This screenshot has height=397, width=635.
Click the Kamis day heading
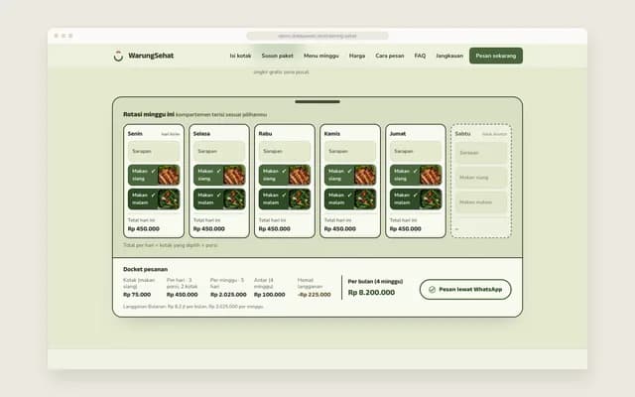pyautogui.click(x=332, y=133)
